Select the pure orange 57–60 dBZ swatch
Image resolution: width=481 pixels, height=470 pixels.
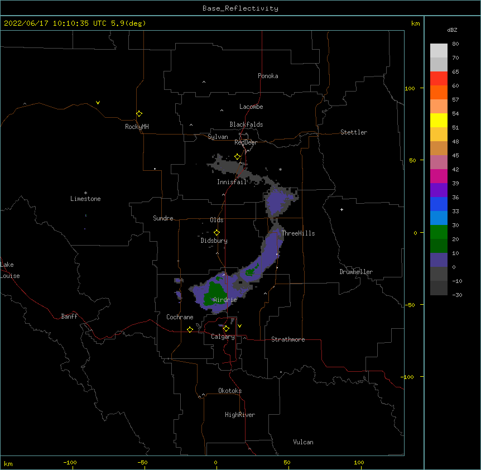point(439,92)
